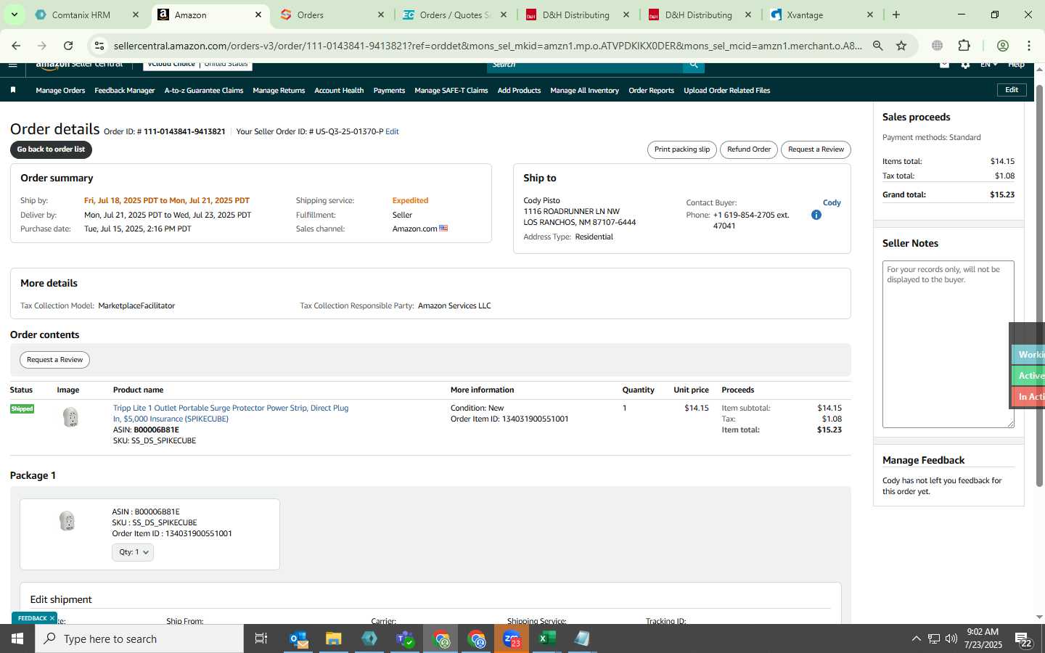
Task: Click the product thumbnail in Package 1
Action: 67,521
